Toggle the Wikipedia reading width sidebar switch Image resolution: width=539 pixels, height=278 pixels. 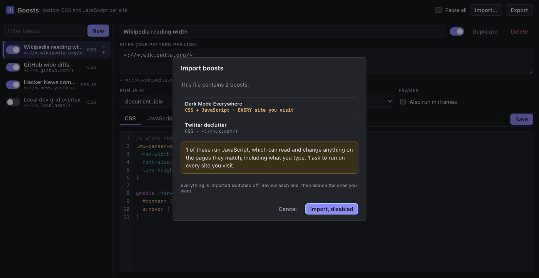click(13, 50)
